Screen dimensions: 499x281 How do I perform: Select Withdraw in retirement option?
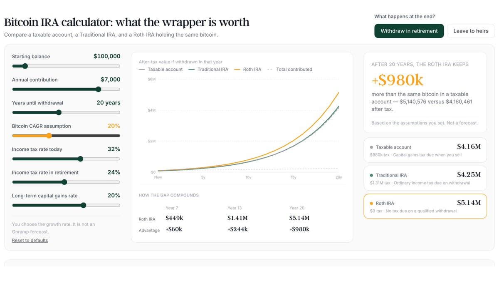pyautogui.click(x=409, y=31)
